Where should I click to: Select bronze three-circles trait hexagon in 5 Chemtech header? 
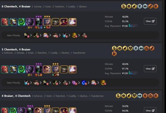click(147, 48)
